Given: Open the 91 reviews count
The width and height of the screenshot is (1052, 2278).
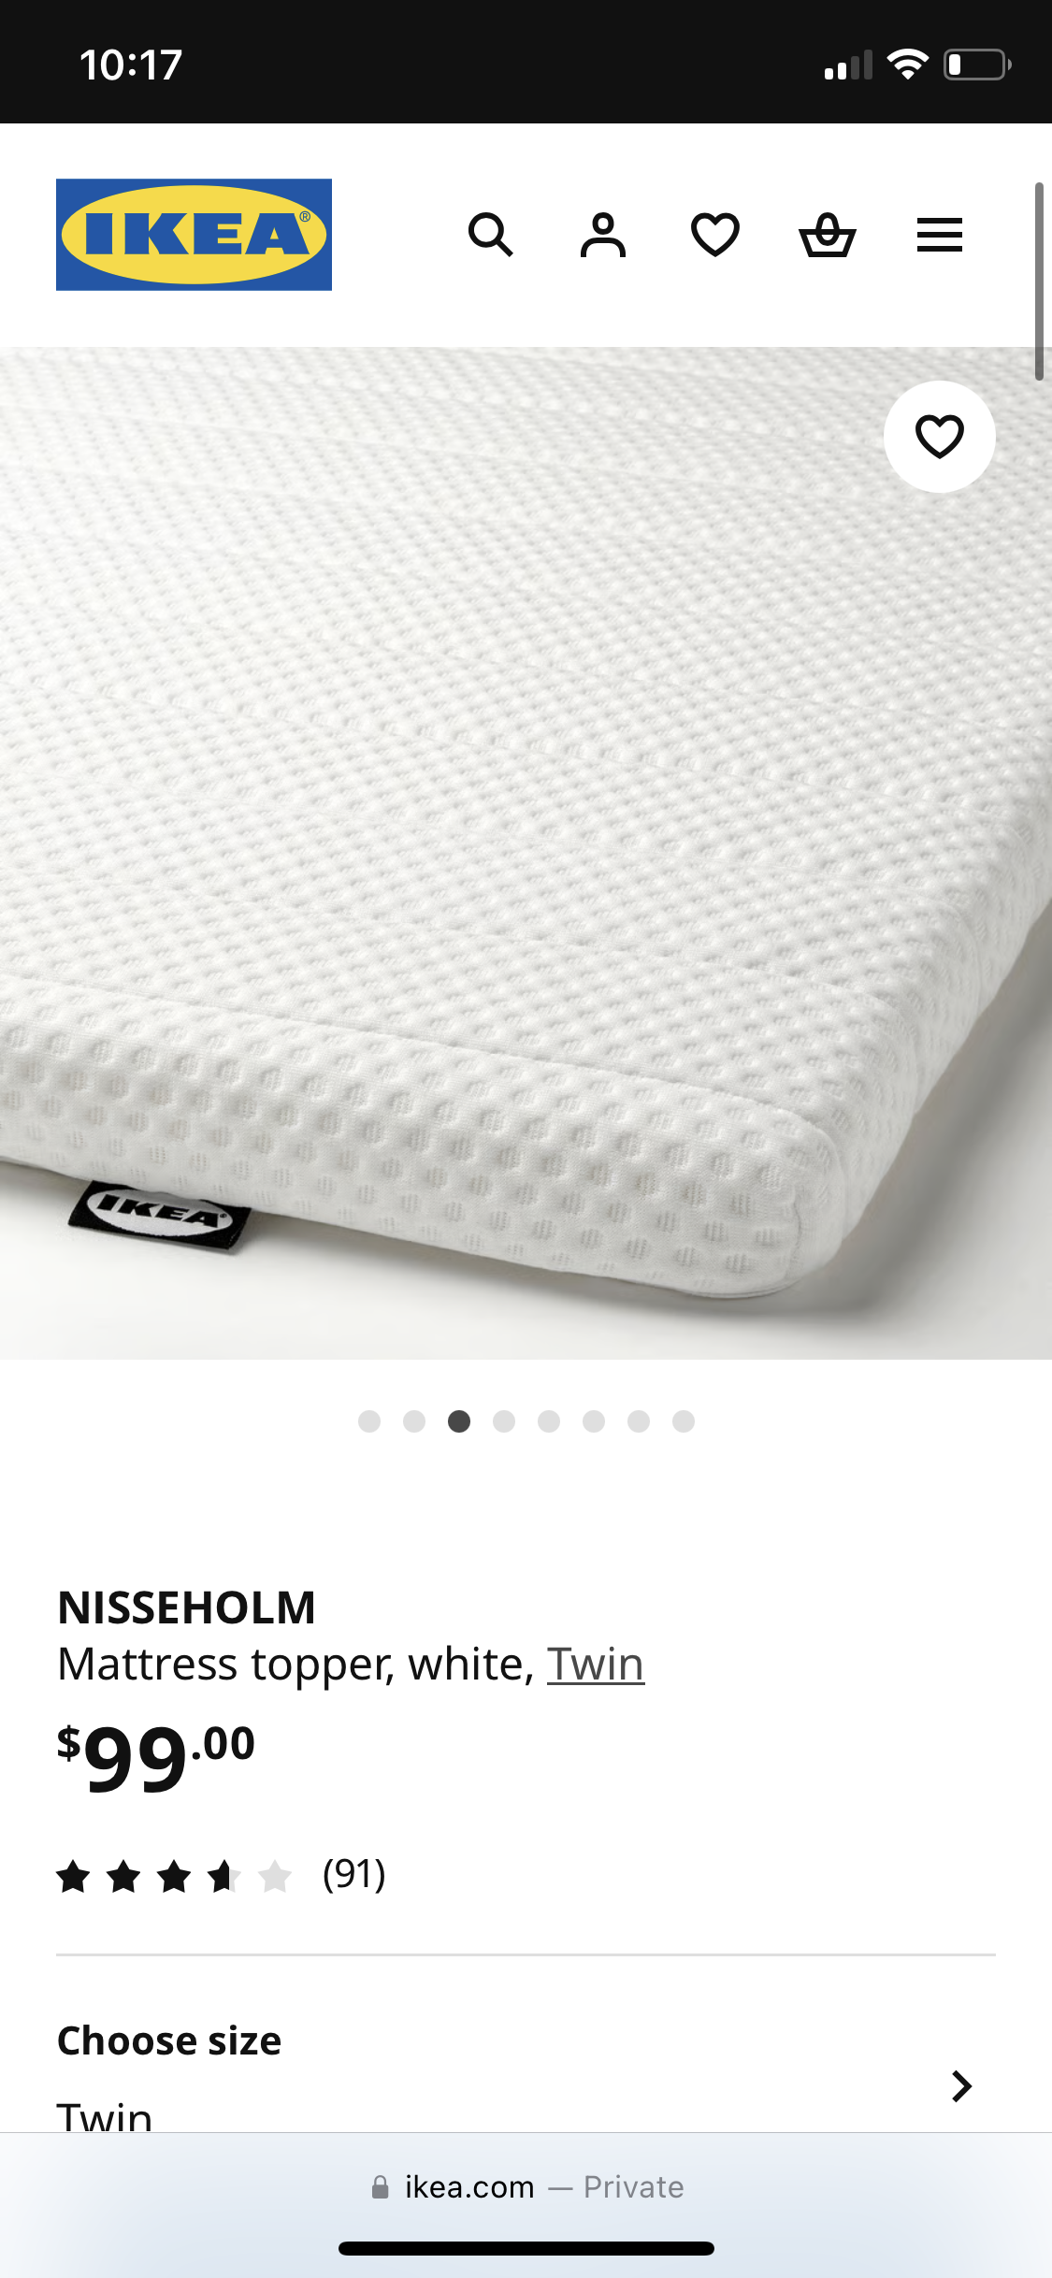Looking at the screenshot, I should 354,1874.
